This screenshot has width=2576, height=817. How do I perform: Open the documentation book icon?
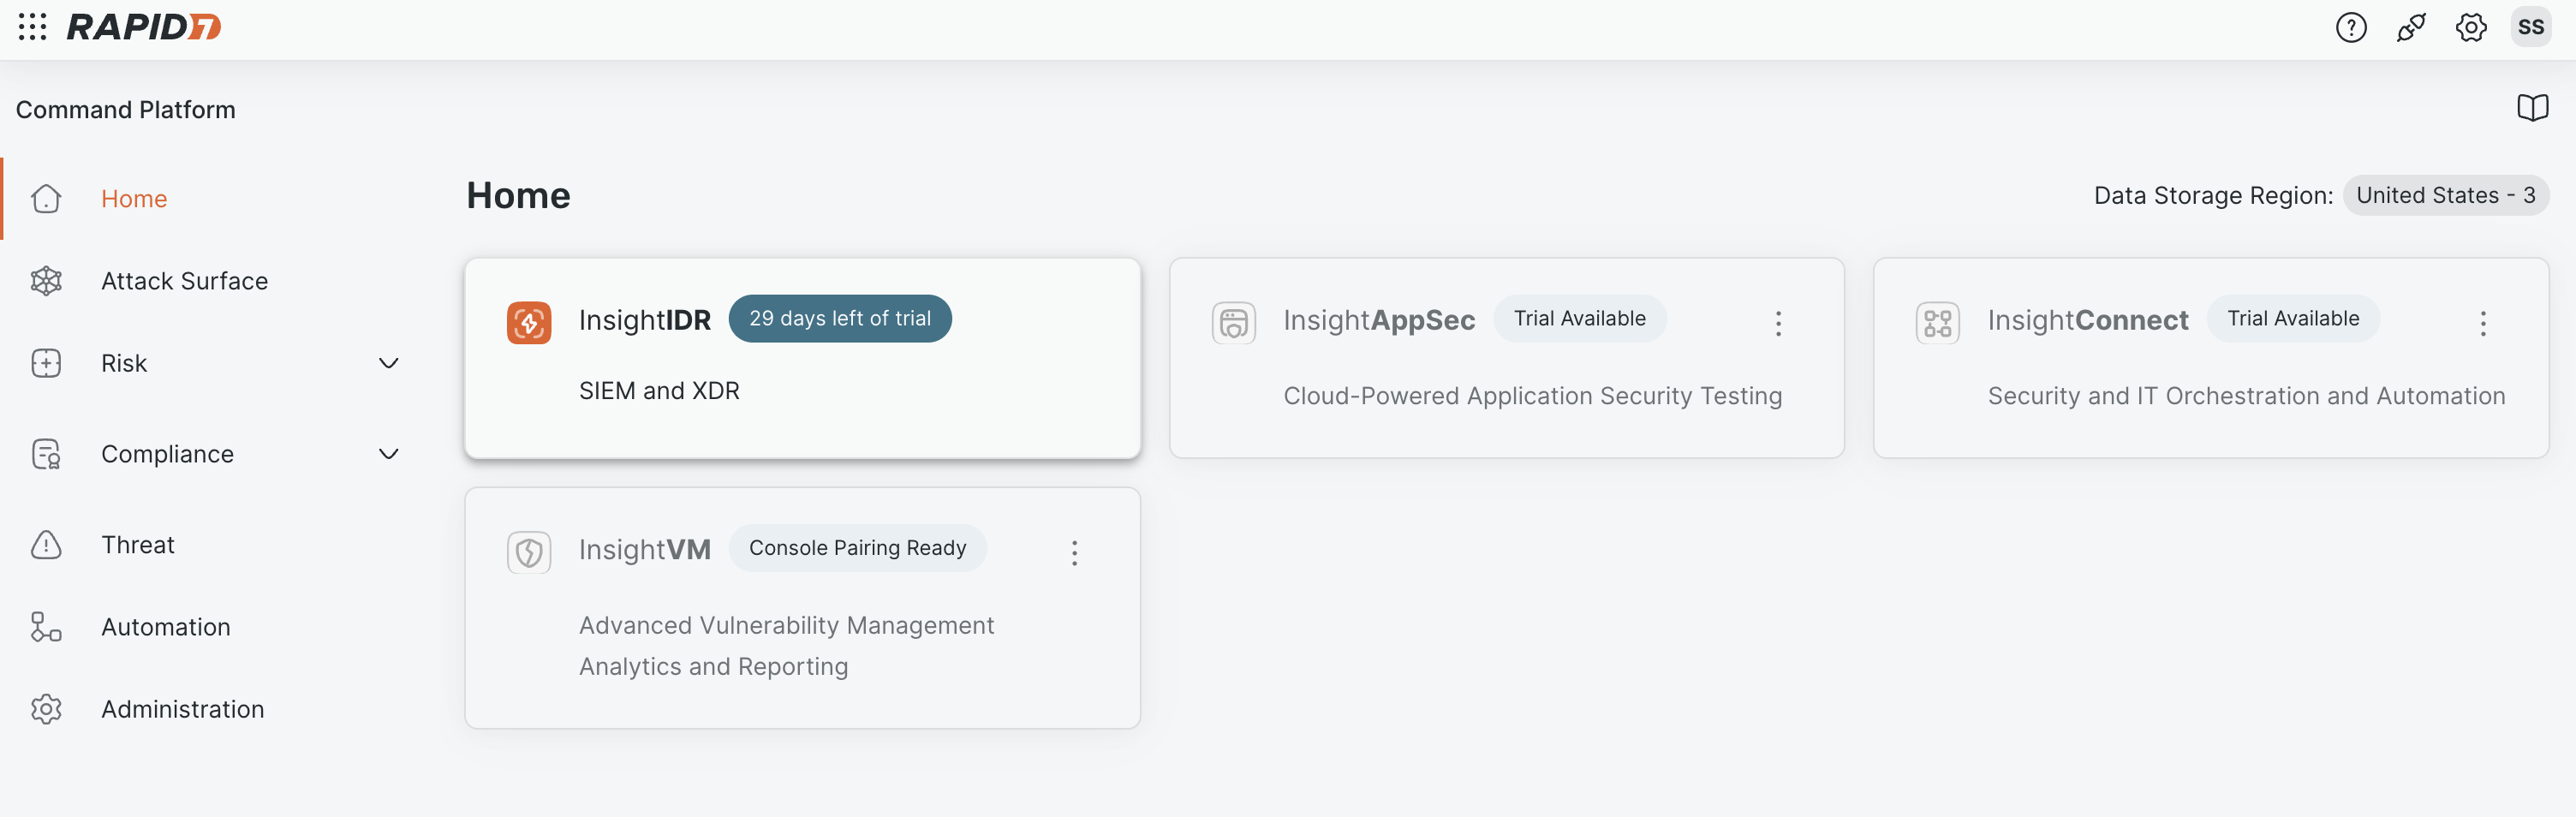(2532, 108)
